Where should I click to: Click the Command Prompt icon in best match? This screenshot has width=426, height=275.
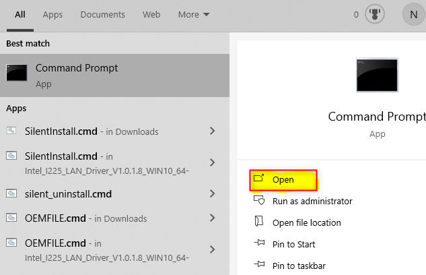17,73
